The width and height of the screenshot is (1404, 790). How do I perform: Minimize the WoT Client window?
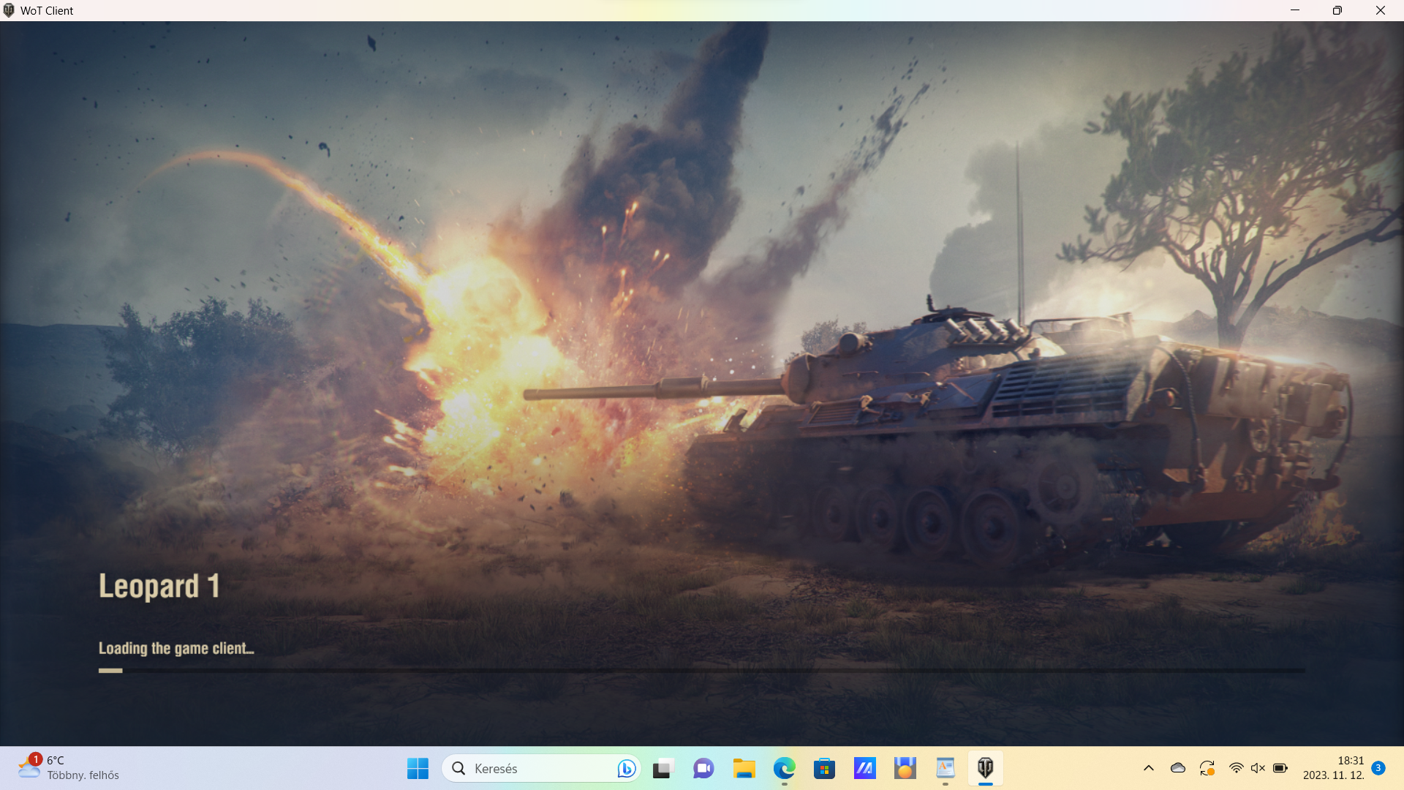1295,10
